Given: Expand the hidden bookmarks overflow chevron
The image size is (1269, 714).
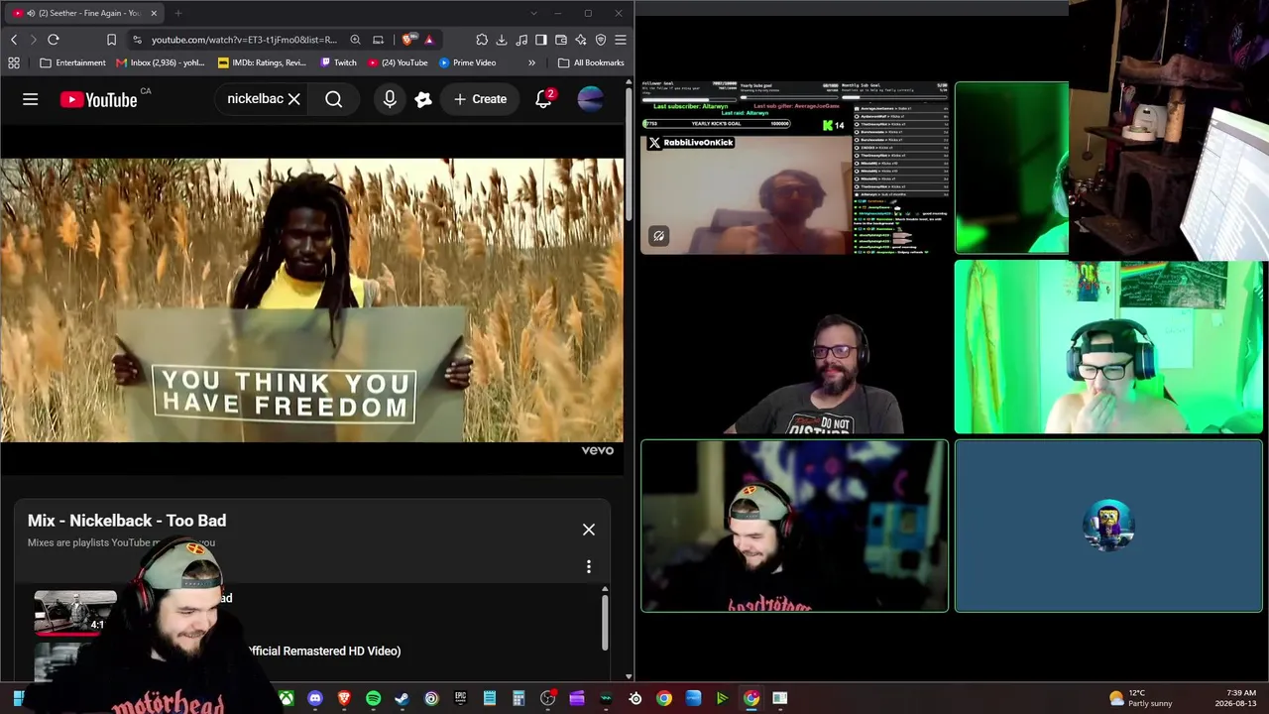Looking at the screenshot, I should [531, 62].
